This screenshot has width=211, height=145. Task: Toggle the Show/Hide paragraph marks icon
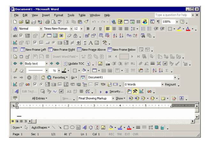pos(158,22)
